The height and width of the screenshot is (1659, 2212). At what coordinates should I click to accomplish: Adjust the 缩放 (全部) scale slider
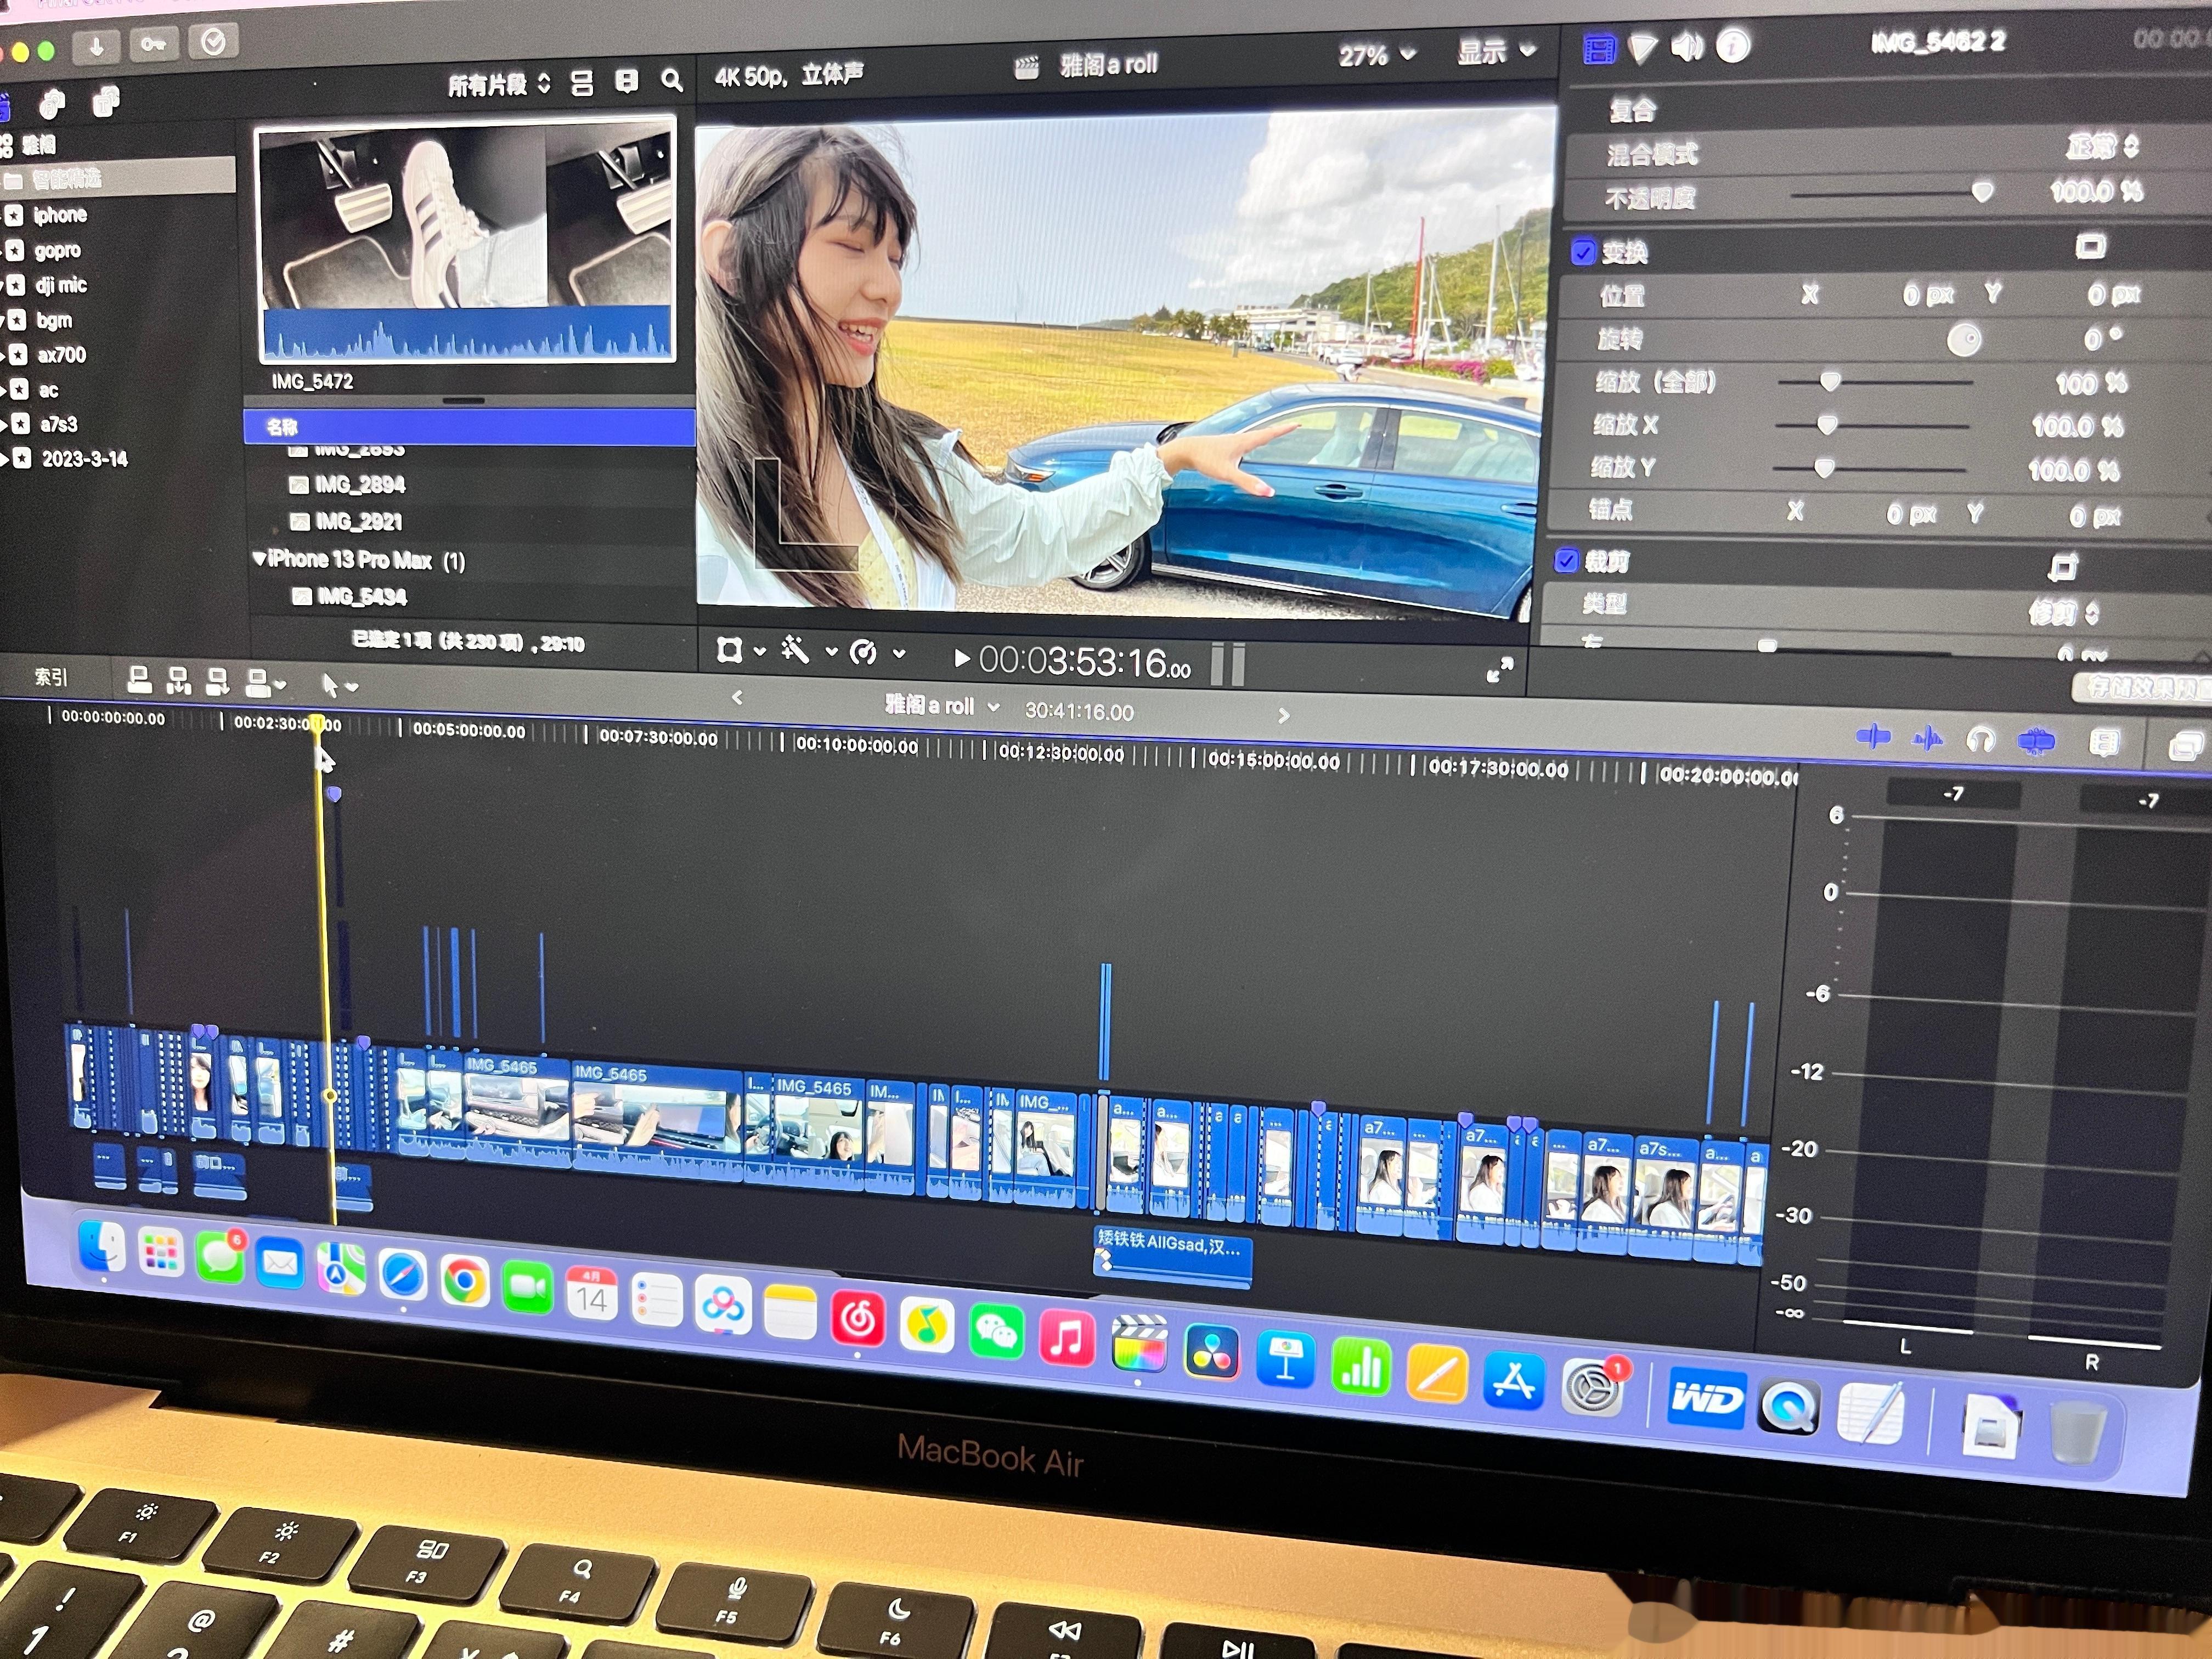tap(1829, 381)
